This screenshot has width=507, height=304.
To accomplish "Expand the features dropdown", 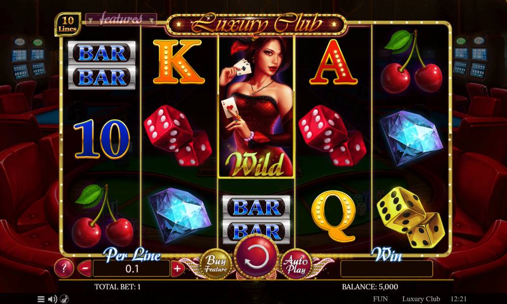I will coord(121,19).
